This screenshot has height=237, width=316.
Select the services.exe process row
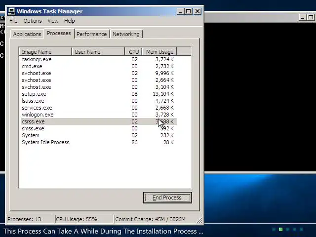(x=99, y=108)
